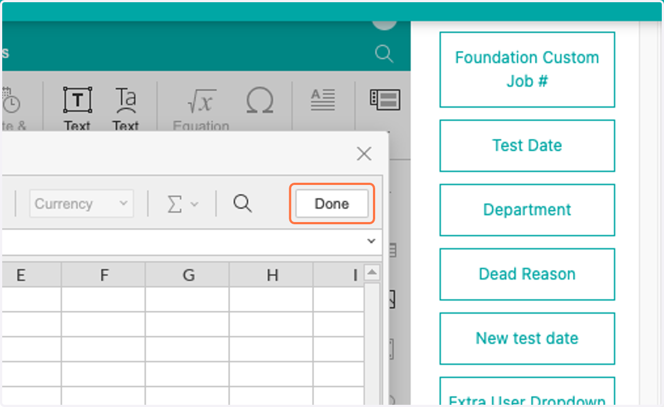This screenshot has height=407, width=664.
Task: Click the Done button in spreadsheet dialog
Action: click(331, 203)
